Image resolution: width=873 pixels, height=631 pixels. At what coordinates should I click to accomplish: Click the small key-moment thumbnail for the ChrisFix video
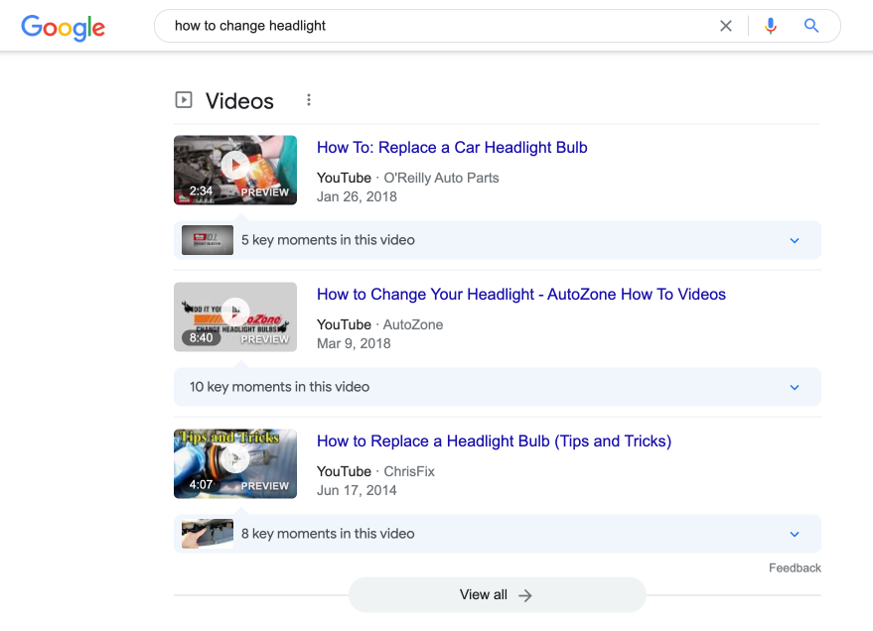point(208,534)
